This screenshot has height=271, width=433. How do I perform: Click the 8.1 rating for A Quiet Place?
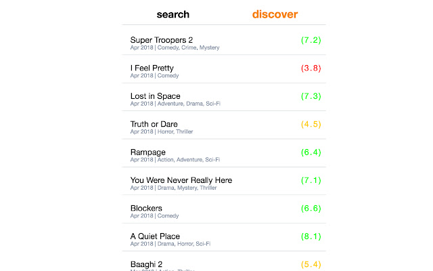311,236
